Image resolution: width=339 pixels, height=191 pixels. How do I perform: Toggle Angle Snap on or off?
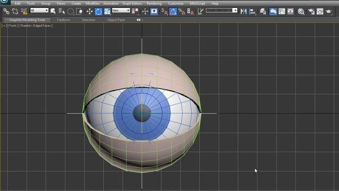(173, 11)
